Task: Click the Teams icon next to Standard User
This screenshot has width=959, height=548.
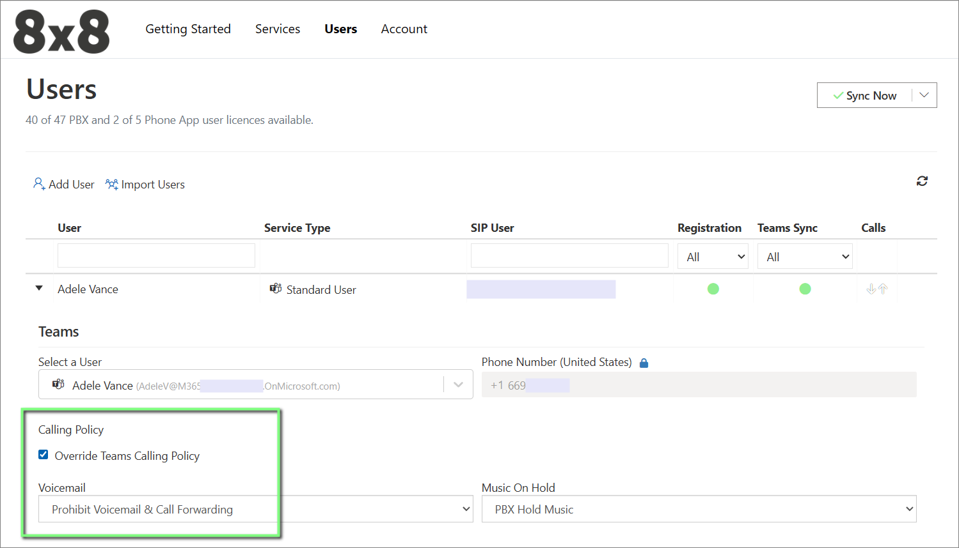Action: coord(276,289)
